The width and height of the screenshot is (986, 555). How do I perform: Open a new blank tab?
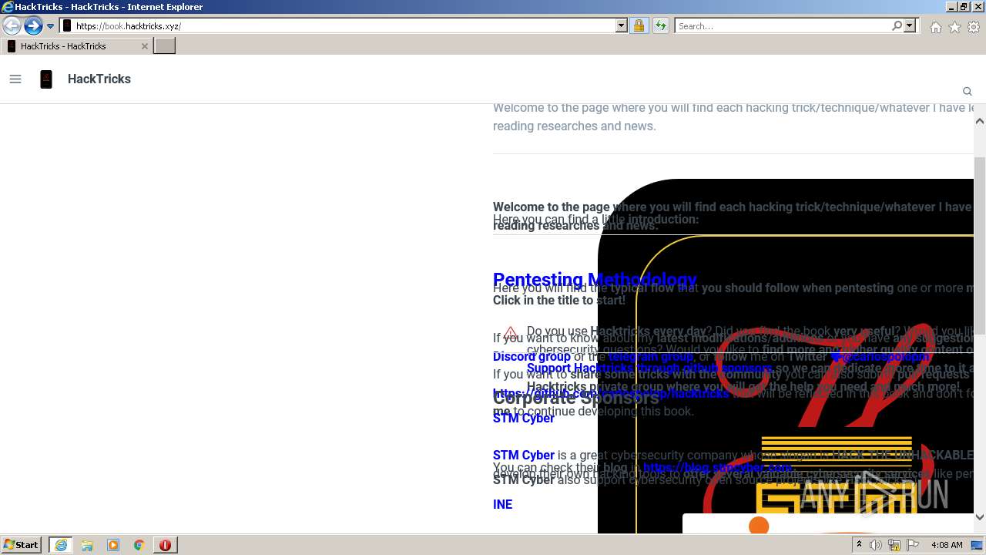click(x=165, y=46)
